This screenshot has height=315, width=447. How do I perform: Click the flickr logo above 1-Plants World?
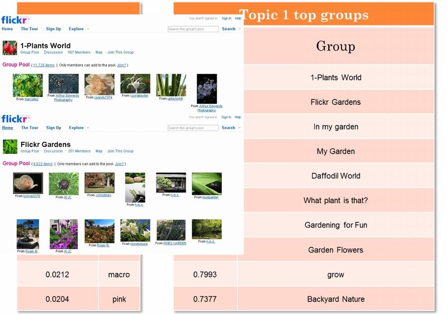click(15, 20)
